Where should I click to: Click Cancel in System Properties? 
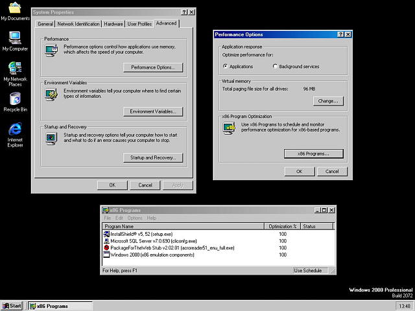[x=145, y=185]
